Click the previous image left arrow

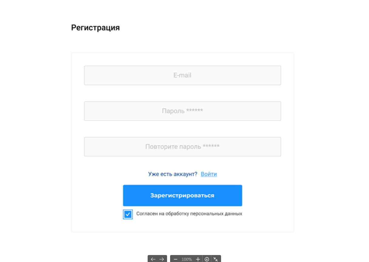[153, 259]
